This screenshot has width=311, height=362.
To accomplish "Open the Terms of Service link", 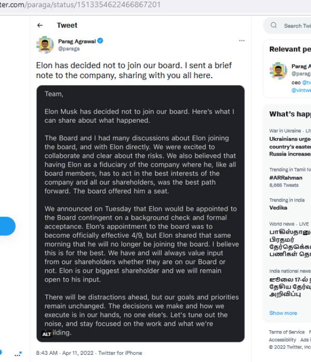I will 287,332.
